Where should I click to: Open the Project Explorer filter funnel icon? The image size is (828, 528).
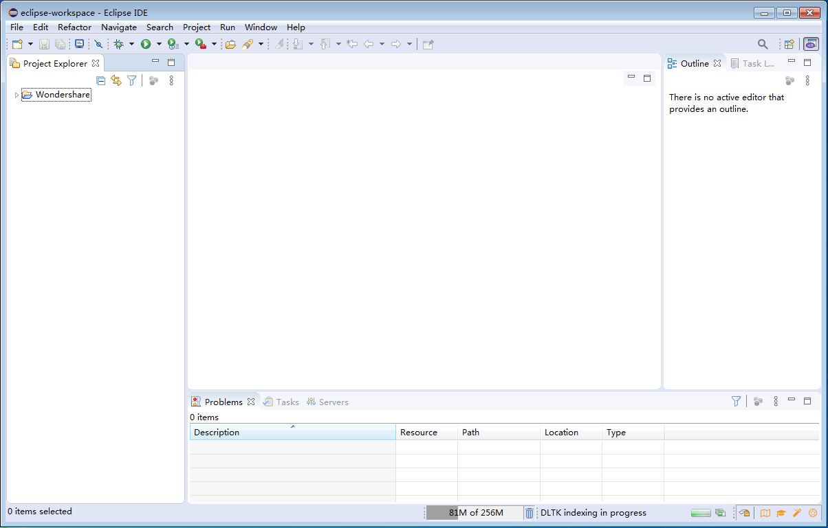click(131, 80)
